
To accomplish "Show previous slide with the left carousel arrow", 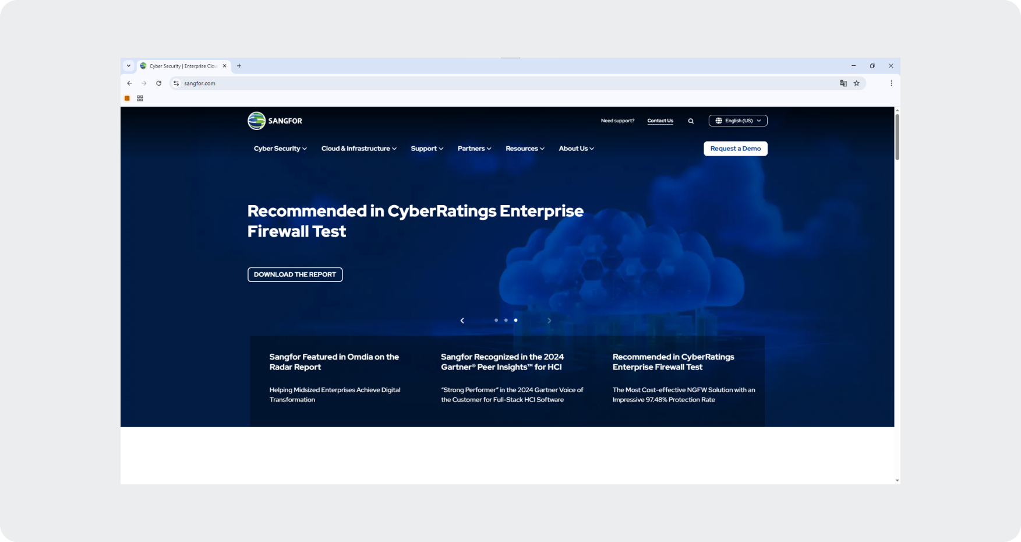I will (x=462, y=321).
